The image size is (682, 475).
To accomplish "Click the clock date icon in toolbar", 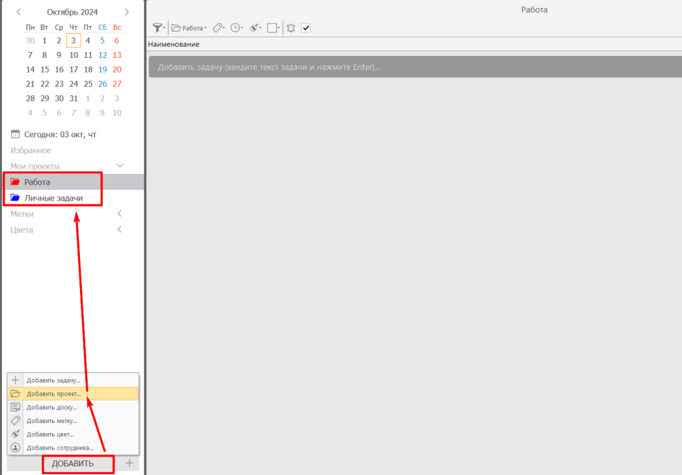I will [236, 28].
